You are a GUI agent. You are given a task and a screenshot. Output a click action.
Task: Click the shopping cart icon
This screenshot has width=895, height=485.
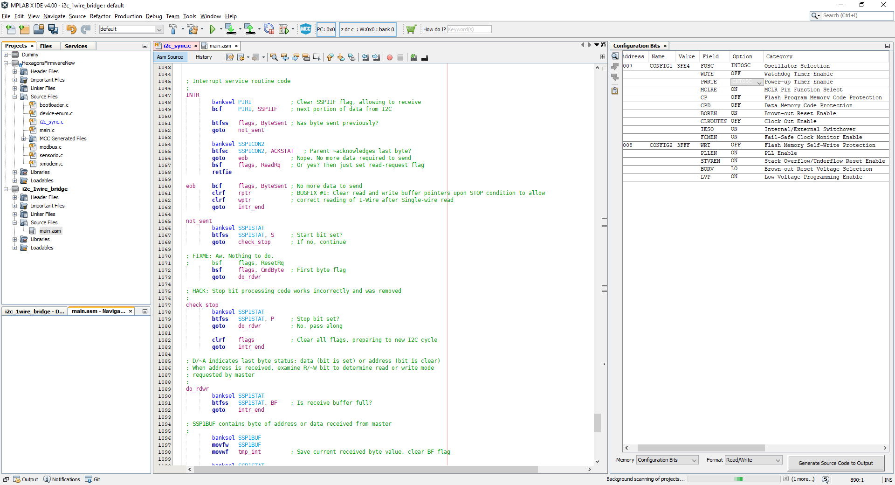click(411, 29)
